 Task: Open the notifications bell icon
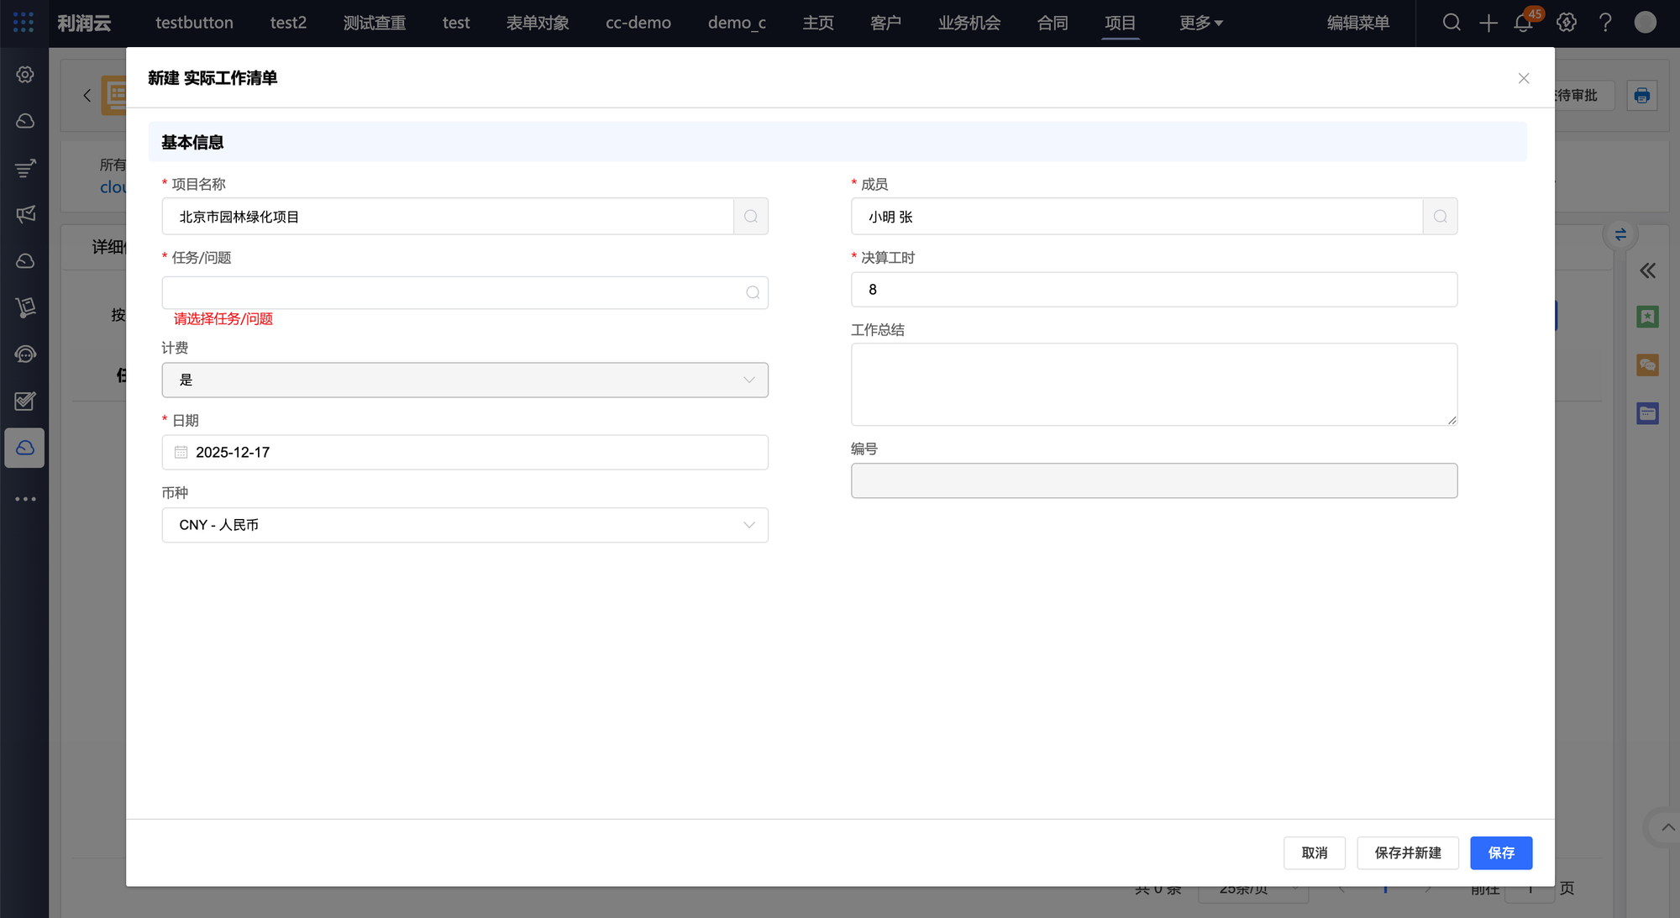coord(1523,23)
